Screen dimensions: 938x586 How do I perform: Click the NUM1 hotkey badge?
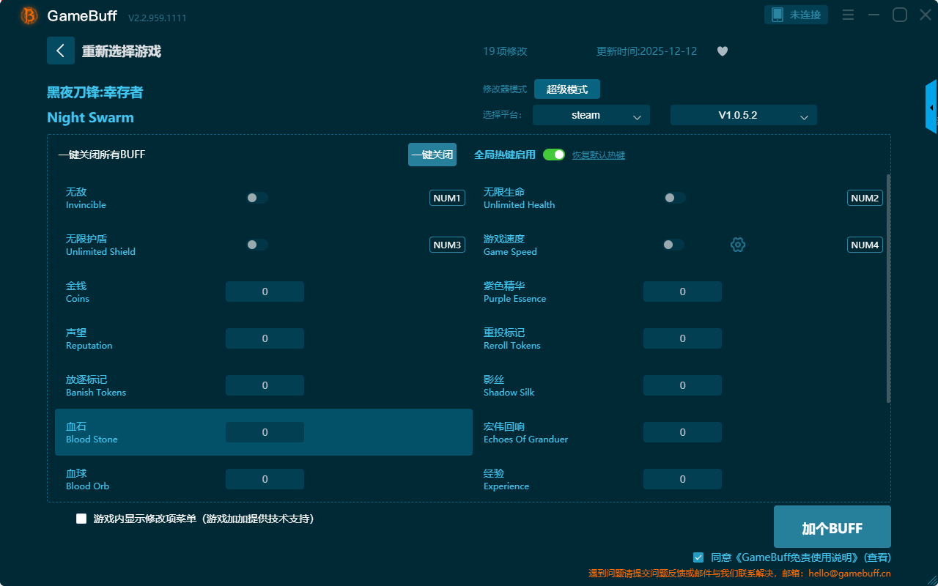447,198
